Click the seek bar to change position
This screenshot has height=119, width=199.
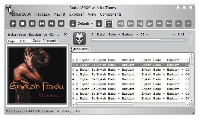(x=138, y=40)
